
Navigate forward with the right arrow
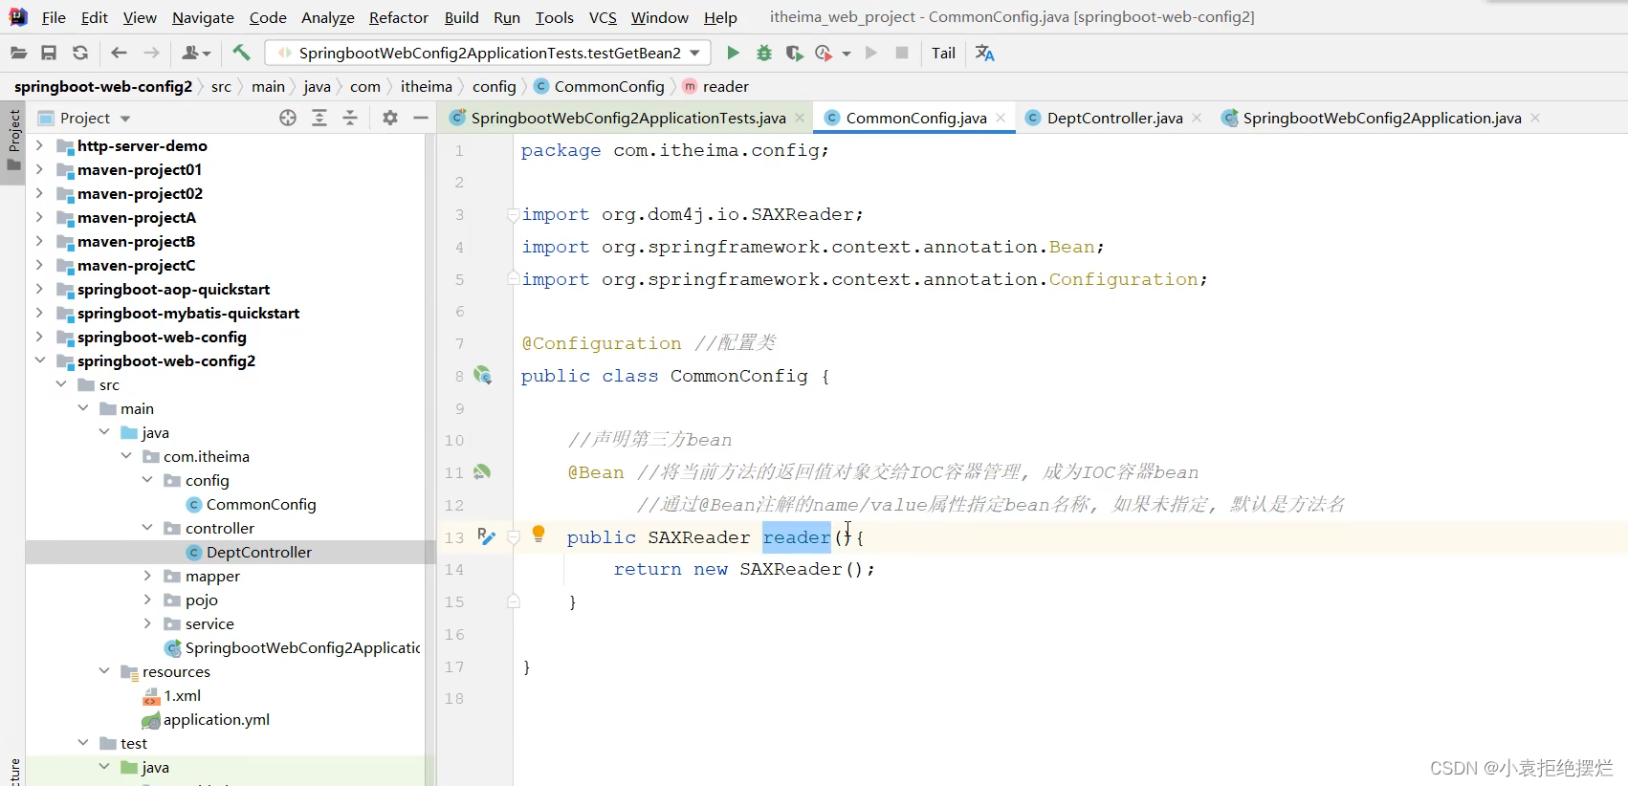coord(151,53)
